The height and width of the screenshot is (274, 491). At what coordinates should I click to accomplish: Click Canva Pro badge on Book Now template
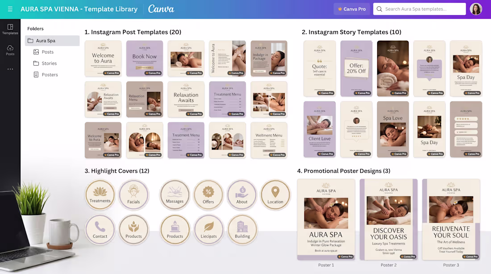[x=153, y=73]
